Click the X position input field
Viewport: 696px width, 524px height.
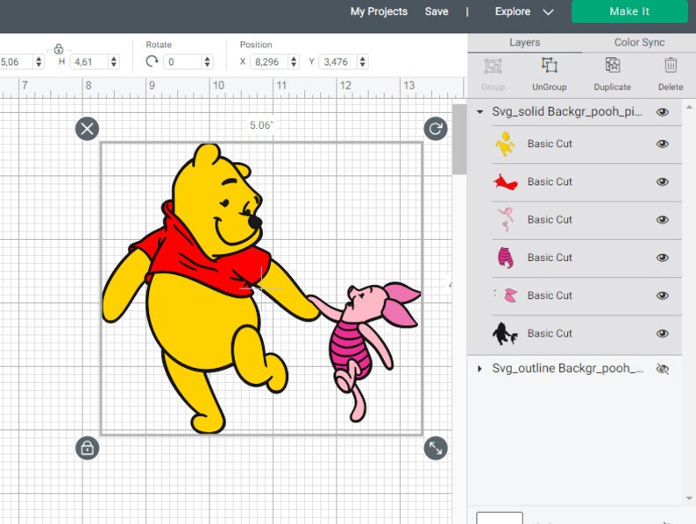269,61
